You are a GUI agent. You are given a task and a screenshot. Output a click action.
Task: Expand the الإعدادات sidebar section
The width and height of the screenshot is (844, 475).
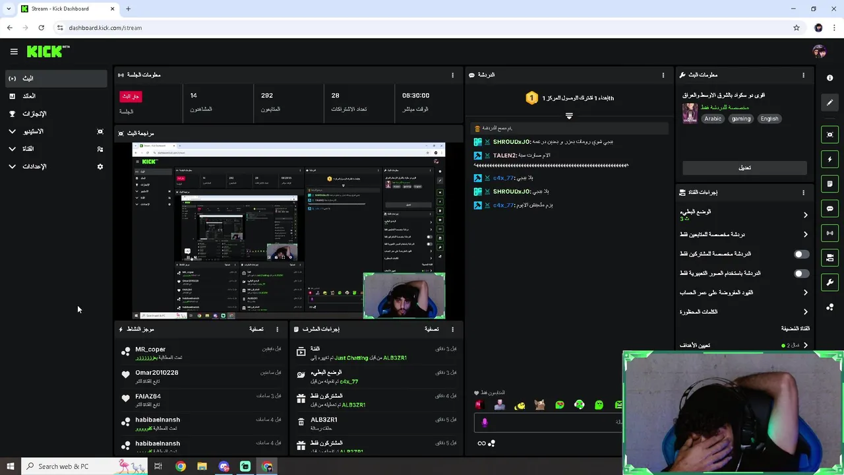tap(12, 167)
